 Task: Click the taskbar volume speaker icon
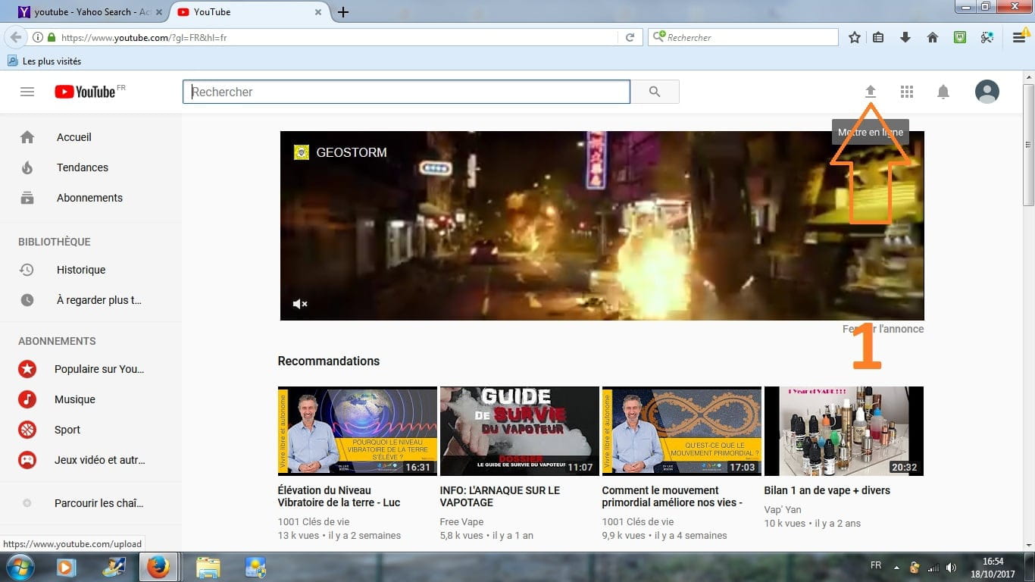pos(952,568)
